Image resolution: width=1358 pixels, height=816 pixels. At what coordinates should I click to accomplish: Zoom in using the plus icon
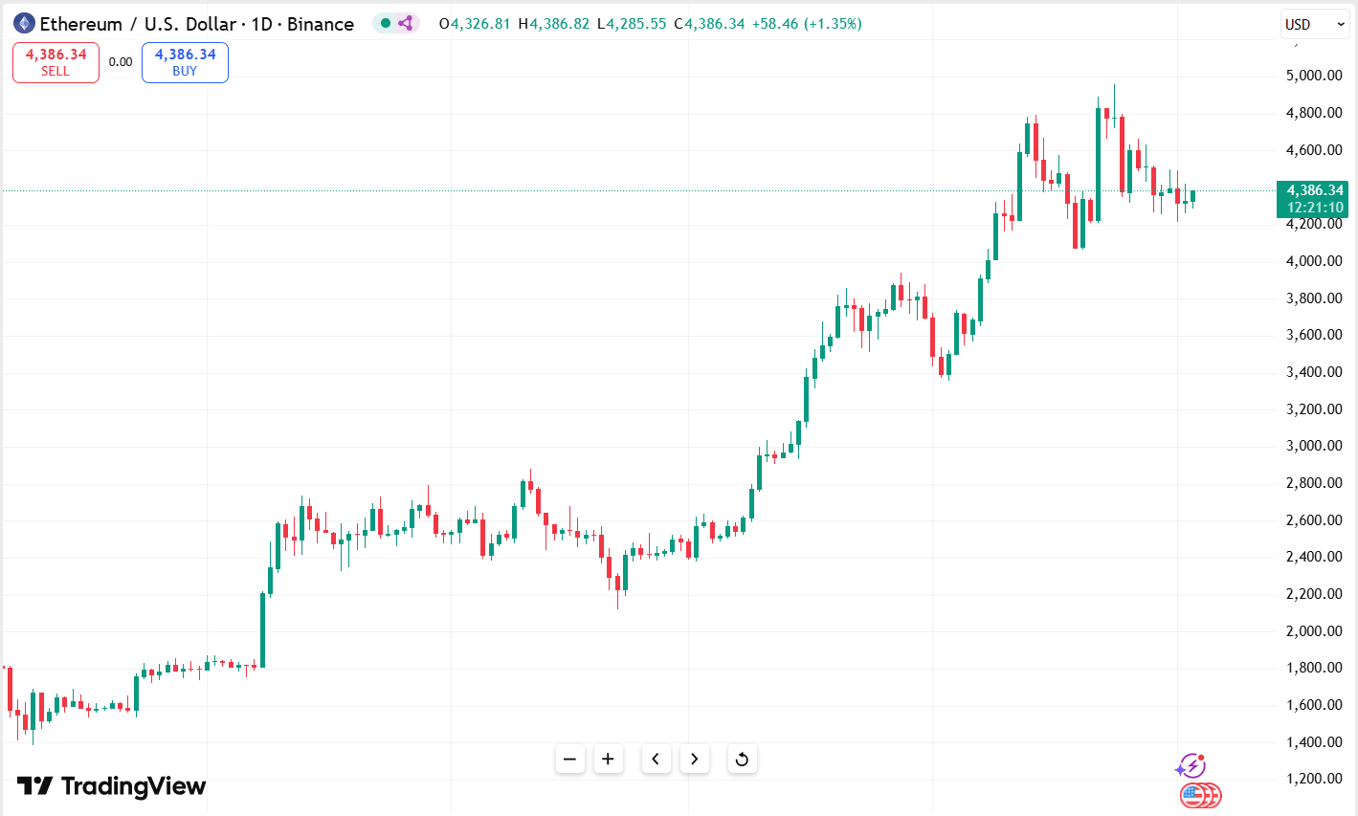click(x=609, y=758)
